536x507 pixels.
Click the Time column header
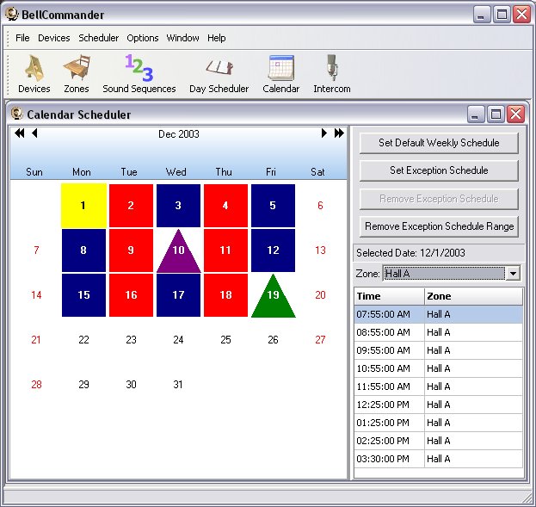coord(390,296)
